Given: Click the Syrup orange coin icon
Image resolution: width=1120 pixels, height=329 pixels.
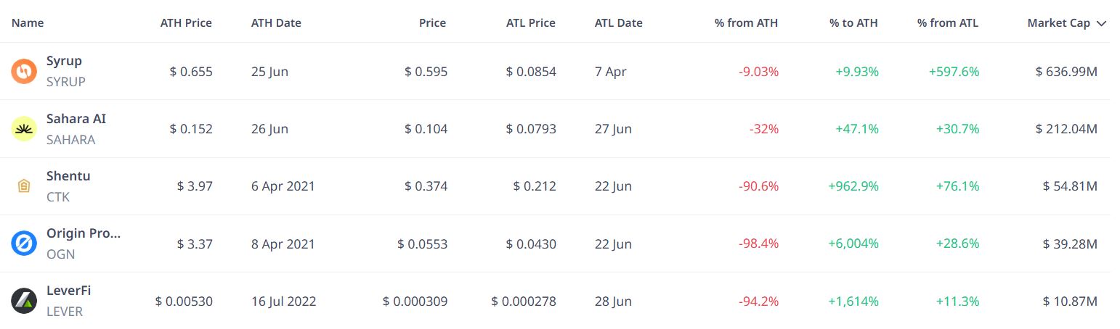Looking at the screenshot, I should click(24, 72).
